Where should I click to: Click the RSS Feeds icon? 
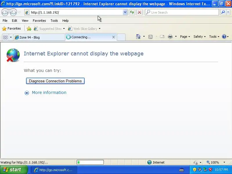(x=151, y=37)
